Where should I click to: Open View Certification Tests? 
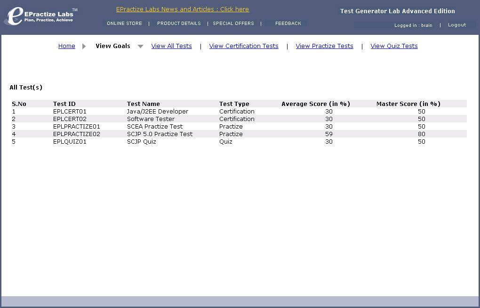point(244,46)
